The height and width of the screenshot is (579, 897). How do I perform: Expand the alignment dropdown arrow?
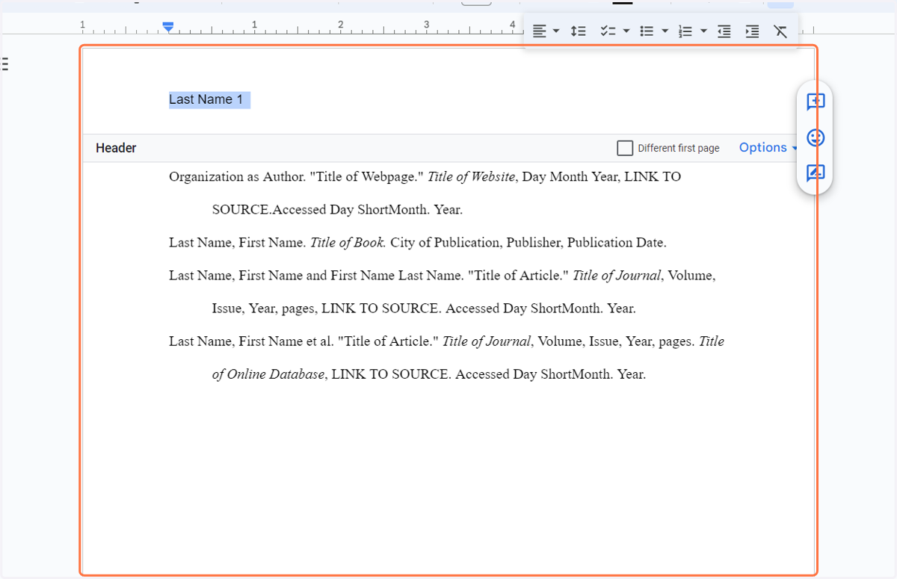(x=556, y=31)
